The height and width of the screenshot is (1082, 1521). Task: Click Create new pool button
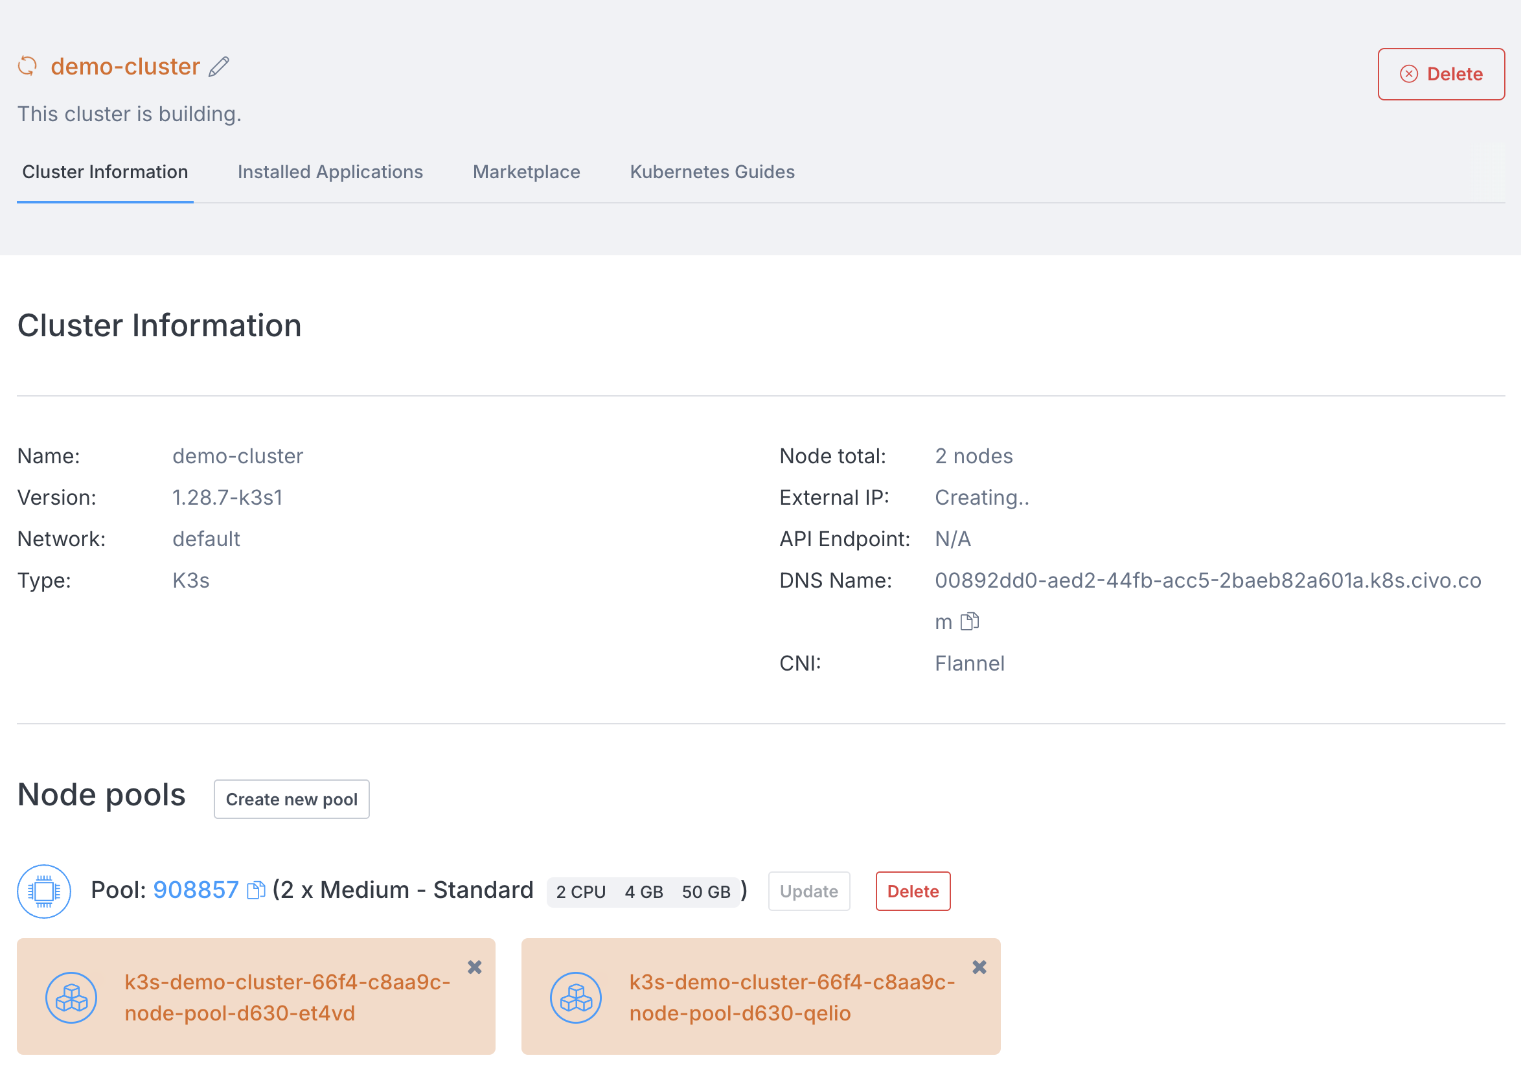[x=291, y=799]
